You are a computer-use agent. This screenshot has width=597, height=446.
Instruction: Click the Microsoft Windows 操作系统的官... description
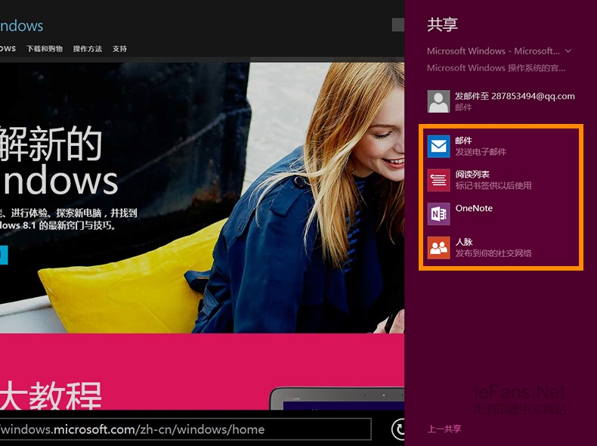[x=496, y=68]
